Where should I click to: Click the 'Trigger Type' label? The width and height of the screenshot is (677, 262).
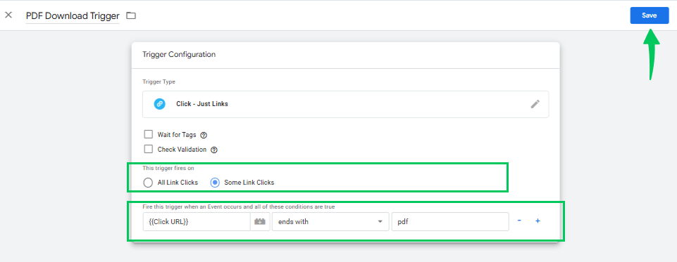pyautogui.click(x=159, y=81)
